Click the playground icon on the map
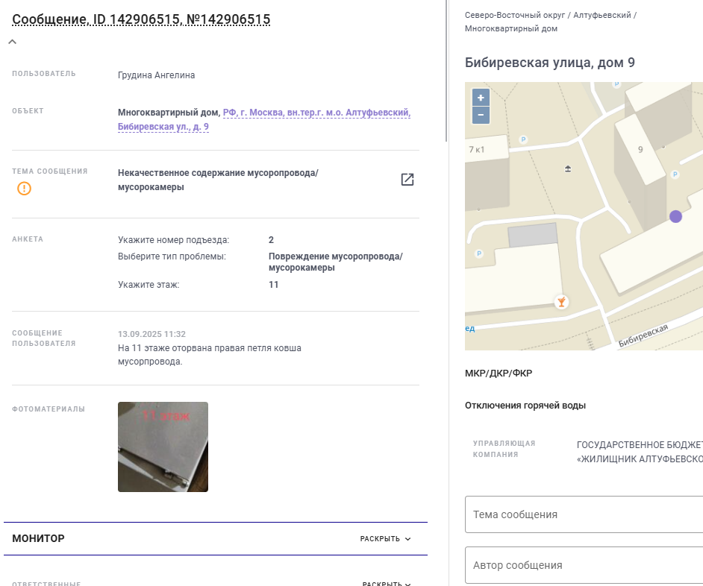Image resolution: width=703 pixels, height=586 pixels. point(568,169)
